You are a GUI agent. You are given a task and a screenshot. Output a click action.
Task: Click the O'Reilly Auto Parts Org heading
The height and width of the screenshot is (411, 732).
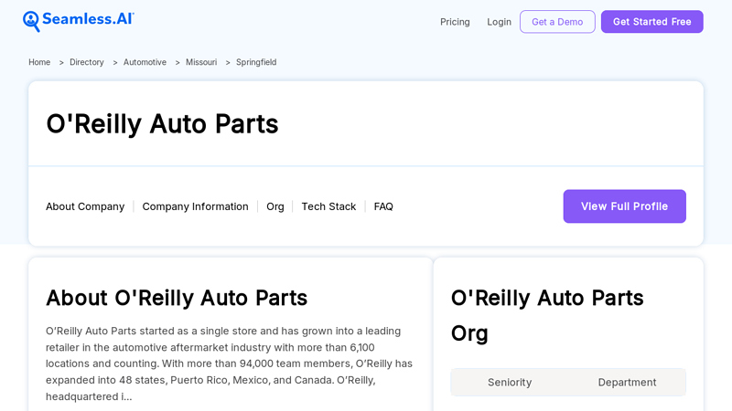pos(547,315)
